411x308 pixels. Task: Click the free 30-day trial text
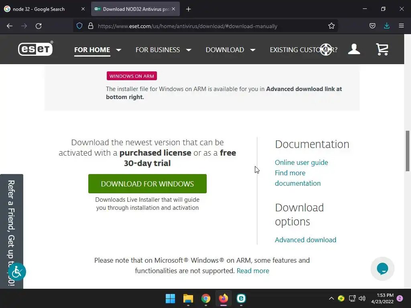pyautogui.click(x=180, y=158)
